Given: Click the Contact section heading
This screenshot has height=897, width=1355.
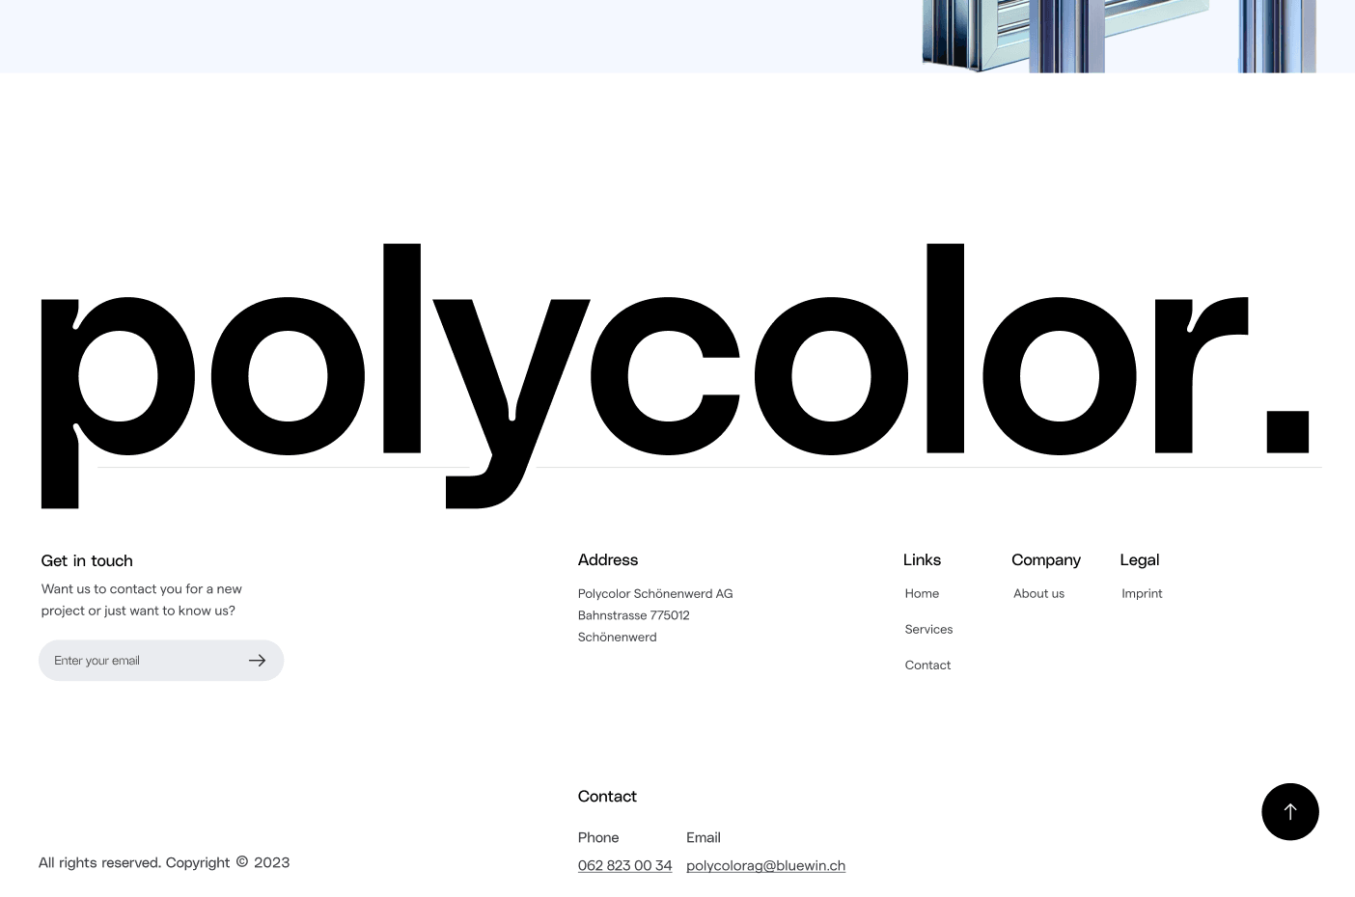Looking at the screenshot, I should click(607, 797).
